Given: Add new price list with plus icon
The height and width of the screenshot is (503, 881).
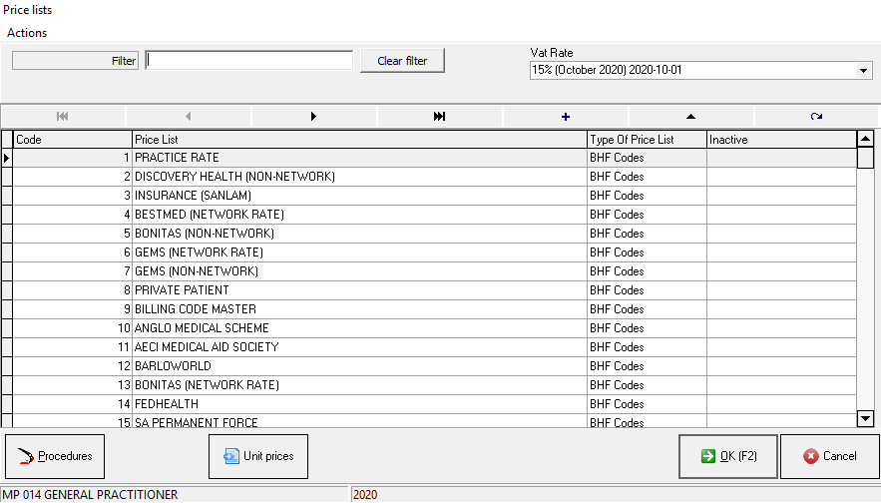Looking at the screenshot, I should (566, 117).
